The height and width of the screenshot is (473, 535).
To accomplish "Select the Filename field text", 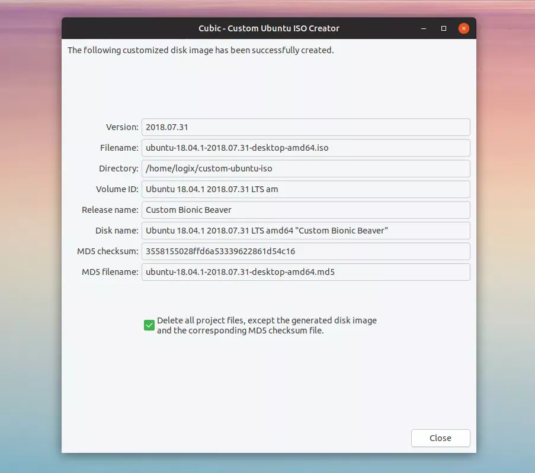I will (305, 147).
